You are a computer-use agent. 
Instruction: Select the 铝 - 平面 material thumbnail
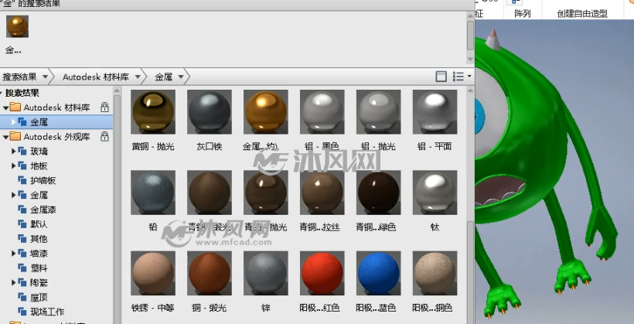(x=435, y=111)
